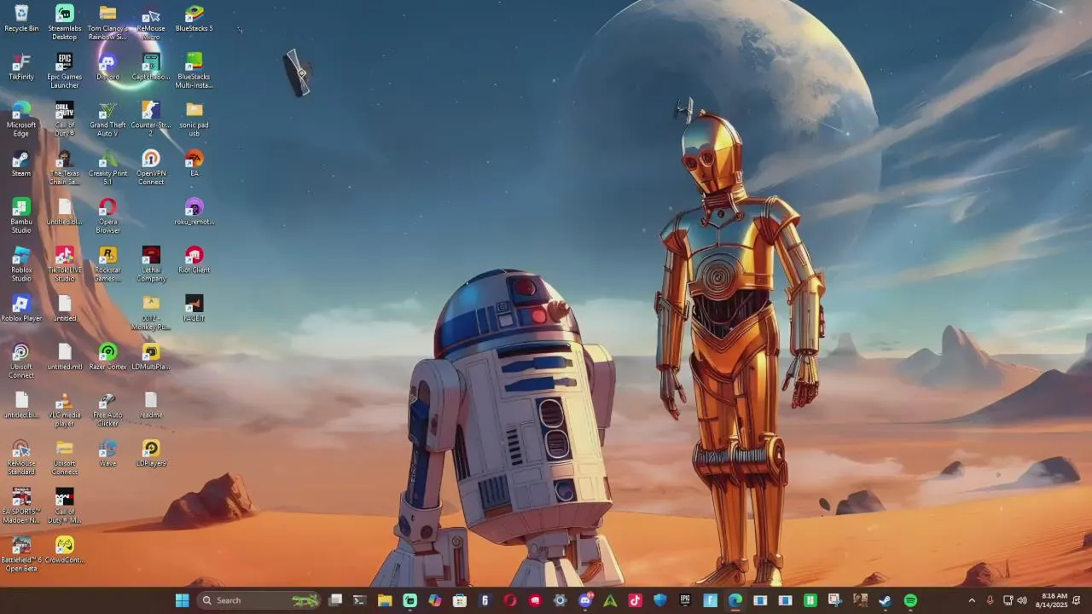Launch Razer Cortex desktop shortcut

click(x=107, y=357)
